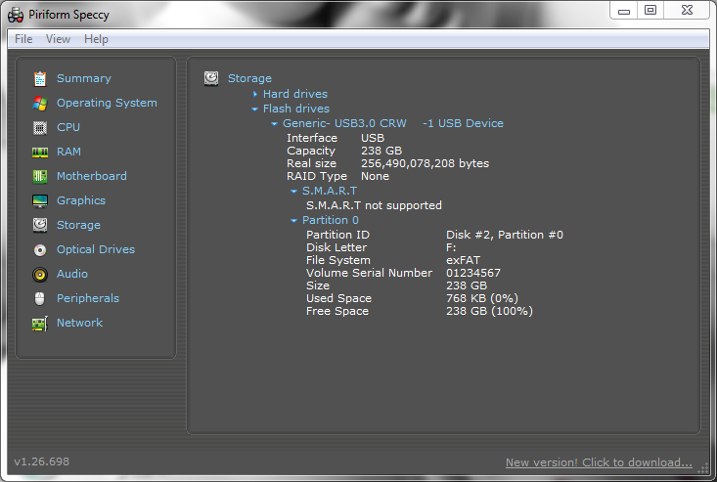Select the Optical Drives disc icon
717x482 pixels.
click(x=40, y=249)
